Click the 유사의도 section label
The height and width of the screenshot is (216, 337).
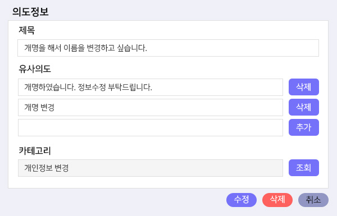(x=35, y=69)
